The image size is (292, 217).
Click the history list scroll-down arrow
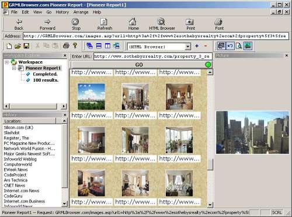tap(64, 204)
